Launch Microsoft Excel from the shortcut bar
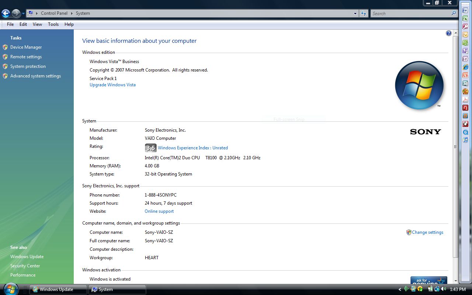472x295 pixels. pyautogui.click(x=465, y=18)
